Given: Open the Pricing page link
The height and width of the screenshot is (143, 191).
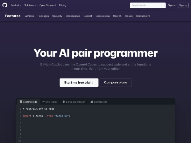Looking at the screenshot, I should pos(62,5).
